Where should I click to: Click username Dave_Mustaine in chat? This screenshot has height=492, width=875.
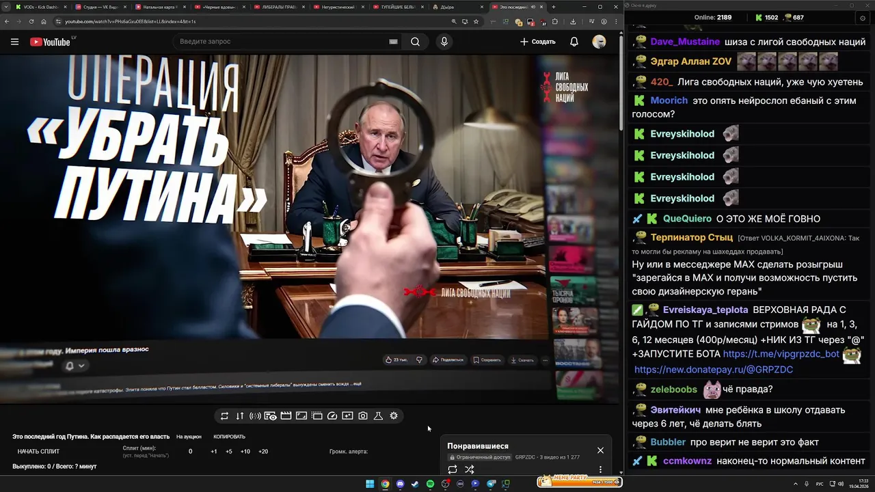point(685,42)
